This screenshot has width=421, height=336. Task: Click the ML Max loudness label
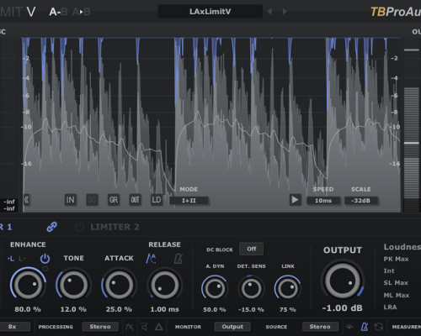click(397, 295)
